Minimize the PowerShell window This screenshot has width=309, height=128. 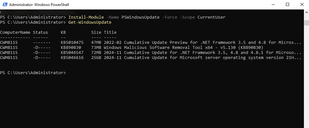[x=273, y=4]
